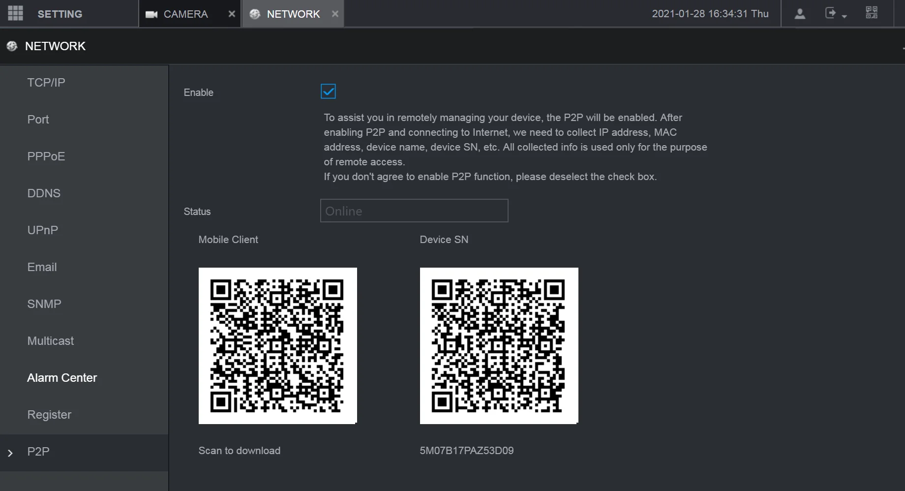The image size is (905, 491).
Task: Click the globe icon on NETWORK tab
Action: [255, 14]
